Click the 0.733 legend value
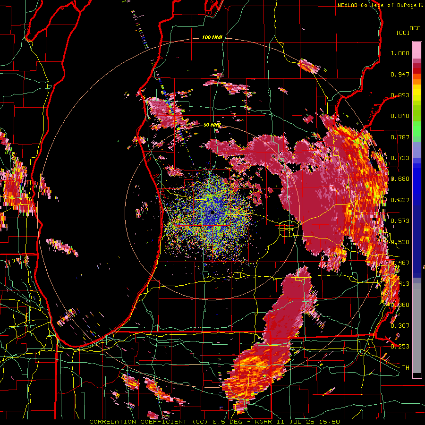Image resolution: width=425 pixels, height=425 pixels. [x=400, y=158]
